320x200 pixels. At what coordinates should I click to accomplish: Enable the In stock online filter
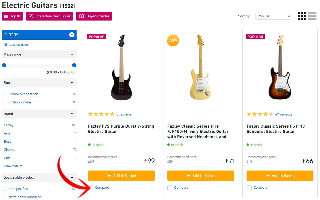point(5,102)
